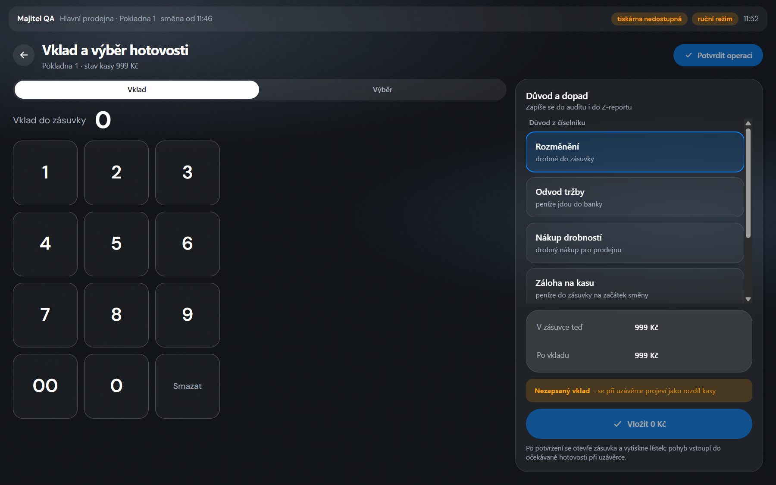Click the reasons list scrollbar thumb
776x485 pixels.
pyautogui.click(x=748, y=183)
